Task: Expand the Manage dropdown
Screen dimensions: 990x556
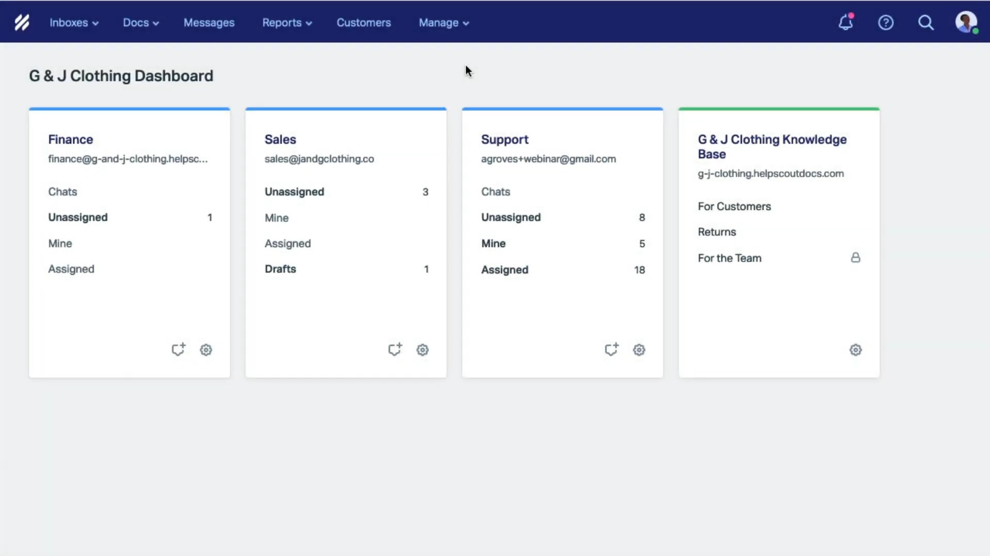Action: pyautogui.click(x=444, y=23)
